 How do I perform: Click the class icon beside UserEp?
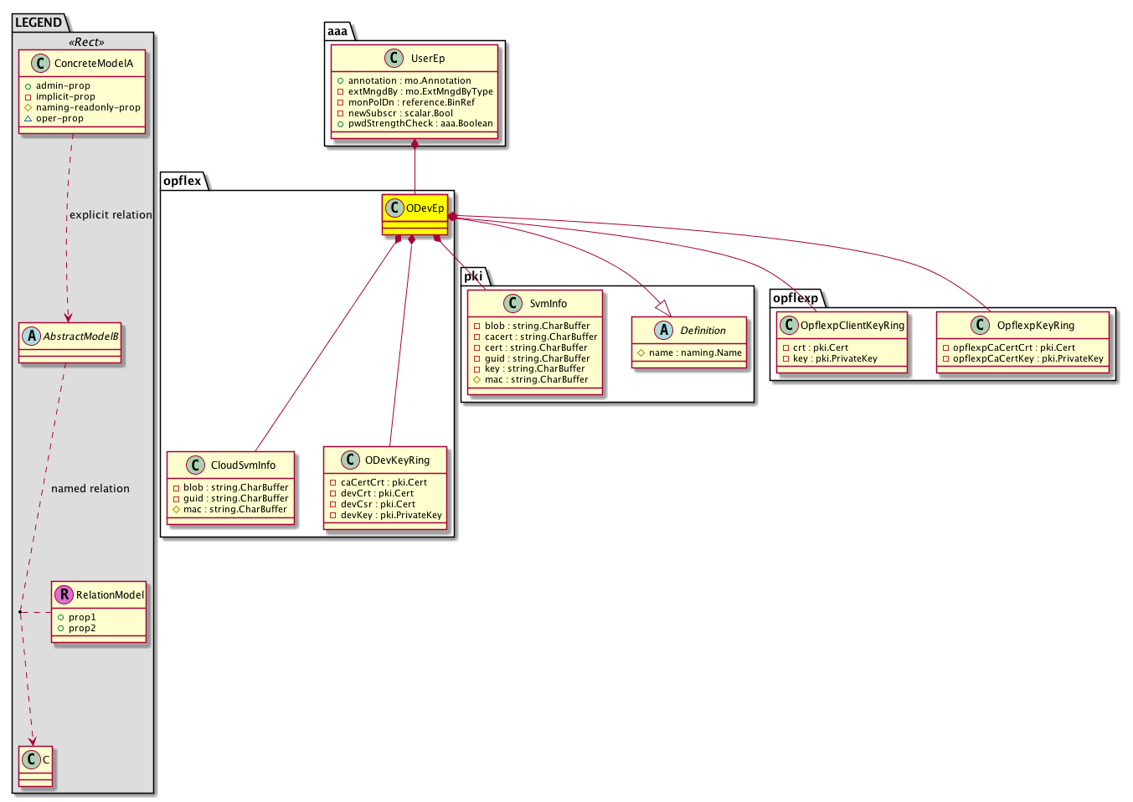pos(394,58)
